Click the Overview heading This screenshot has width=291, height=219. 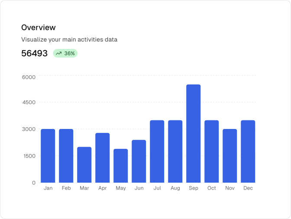pyautogui.click(x=39, y=27)
